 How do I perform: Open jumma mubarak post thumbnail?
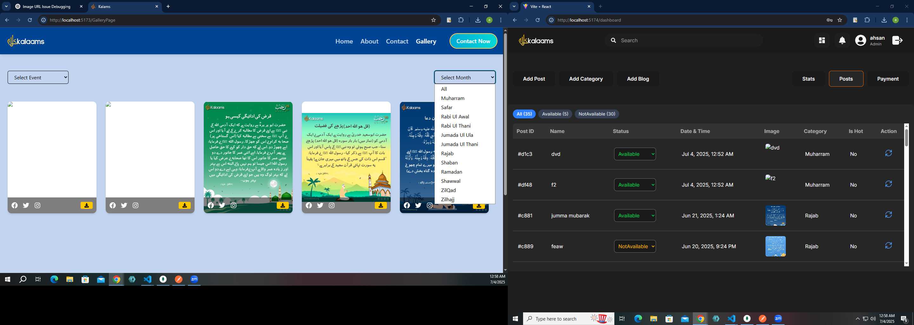click(x=776, y=216)
